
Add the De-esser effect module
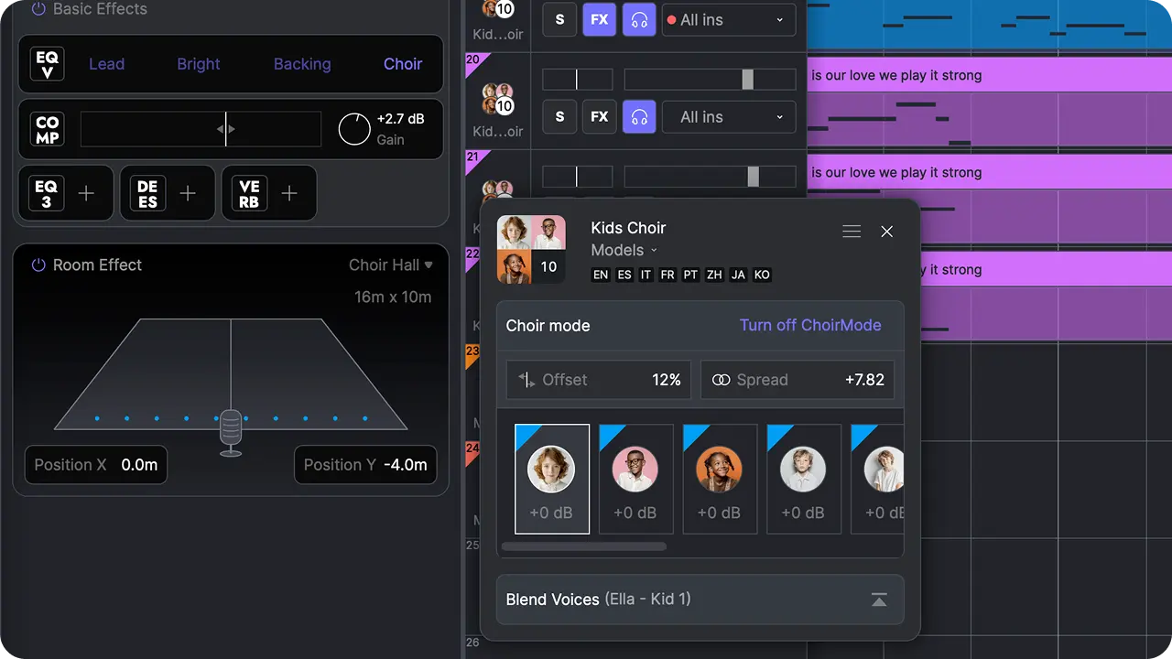tap(187, 193)
